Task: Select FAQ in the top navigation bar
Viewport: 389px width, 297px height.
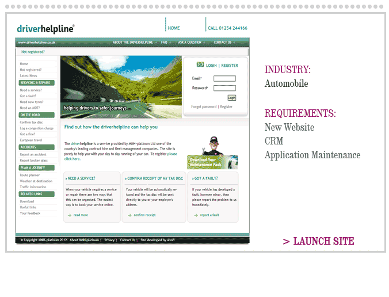Action: click(x=165, y=42)
